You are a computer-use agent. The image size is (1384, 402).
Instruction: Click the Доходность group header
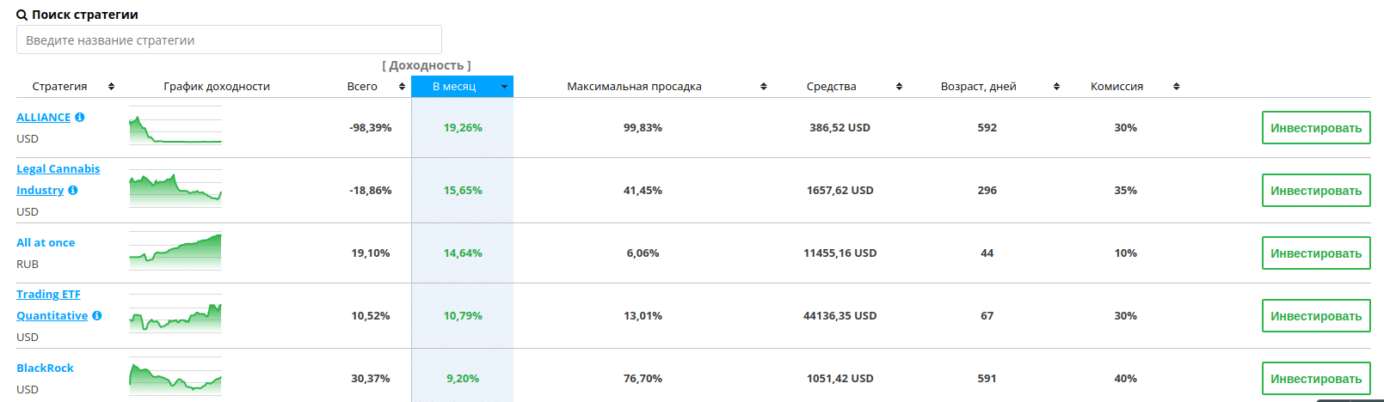[427, 66]
